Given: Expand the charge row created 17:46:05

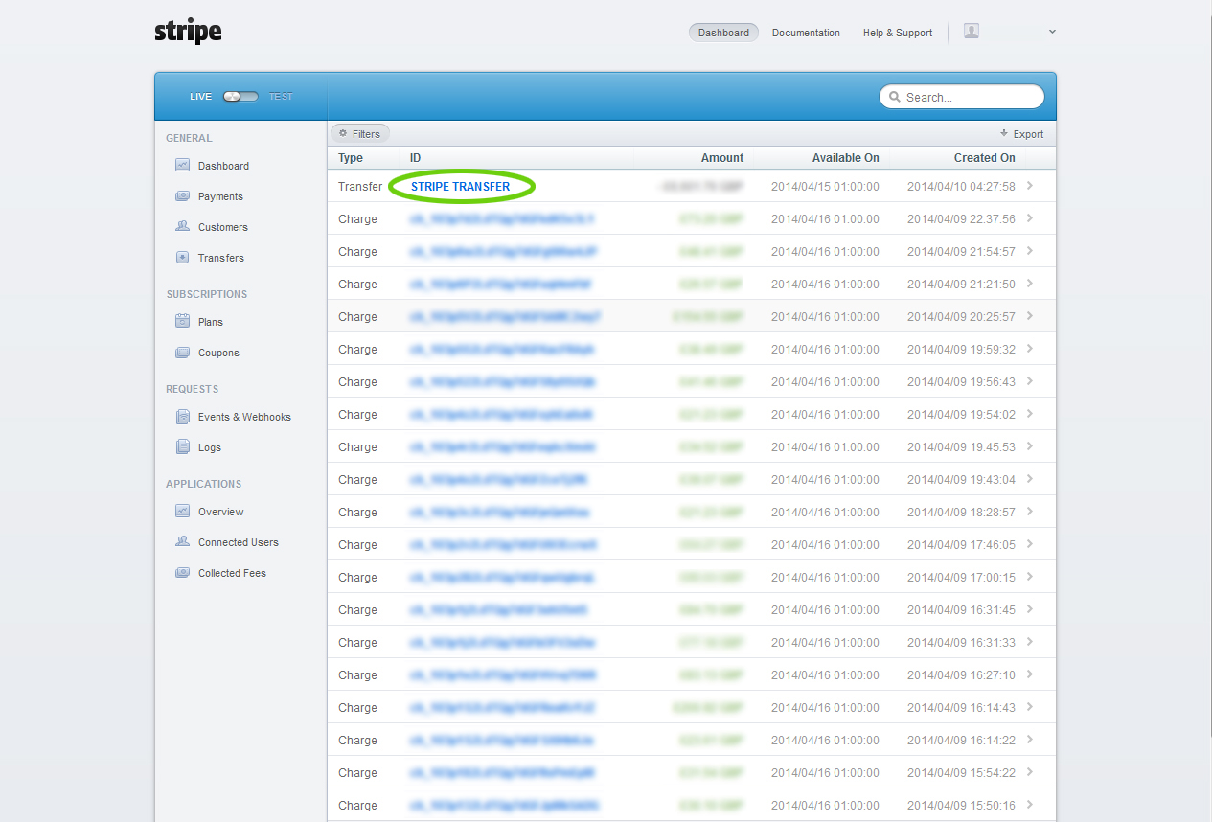Looking at the screenshot, I should pos(1030,544).
